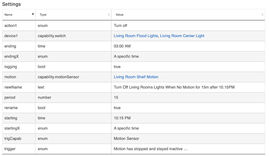Open the Living Room Center Light link
This screenshot has width=269, height=156.
coord(182,36)
